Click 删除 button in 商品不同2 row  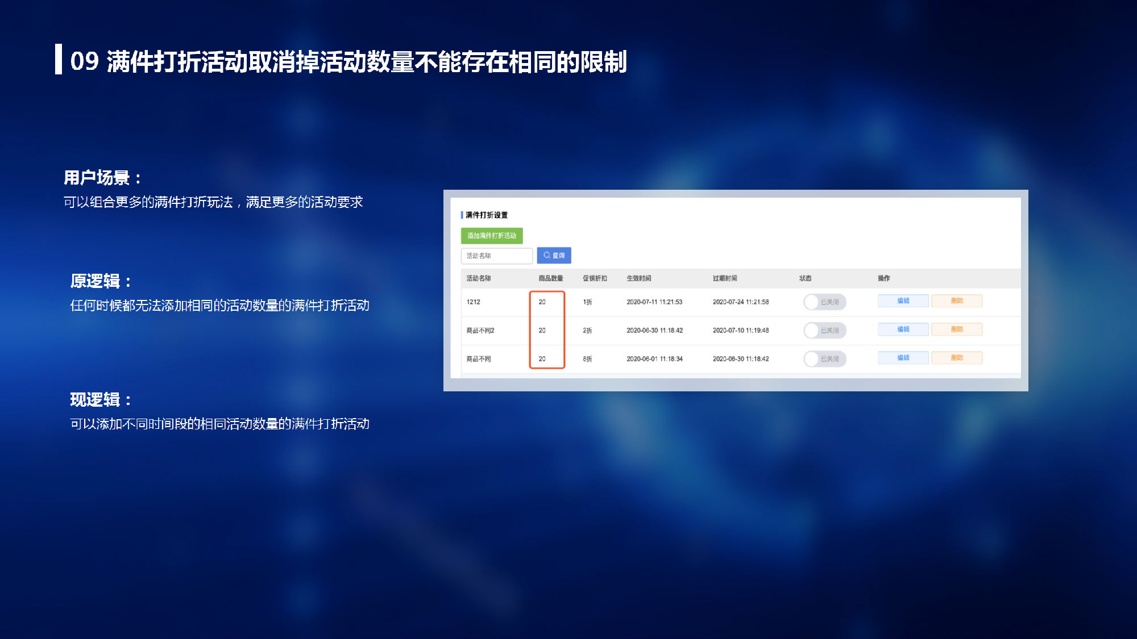957,329
